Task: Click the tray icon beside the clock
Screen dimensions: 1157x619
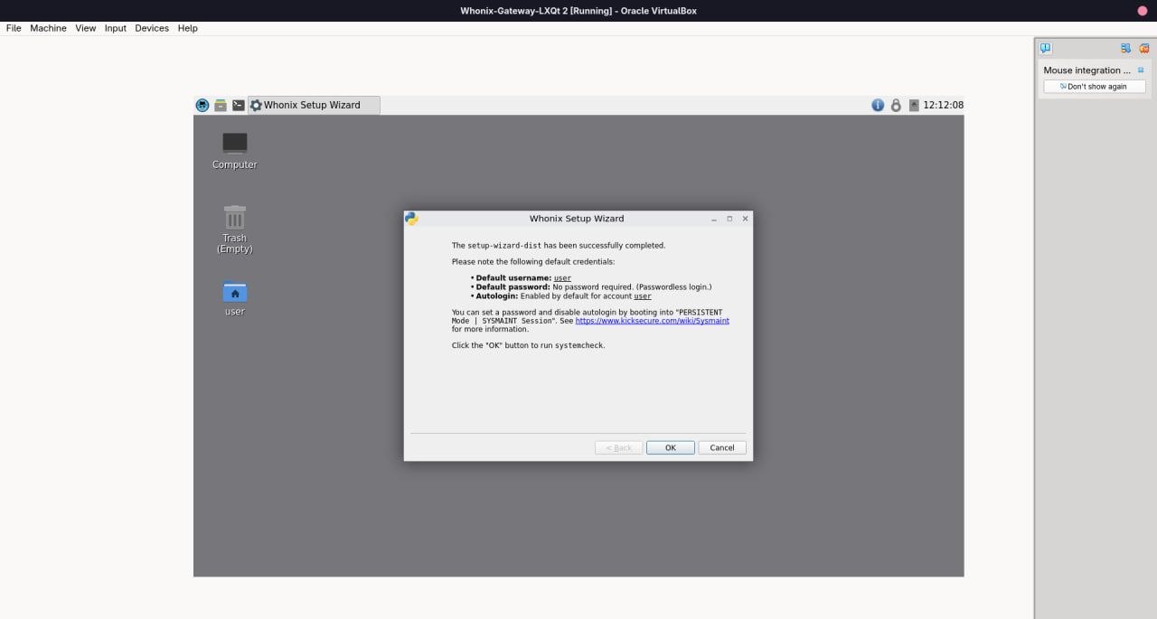Action: (x=914, y=105)
